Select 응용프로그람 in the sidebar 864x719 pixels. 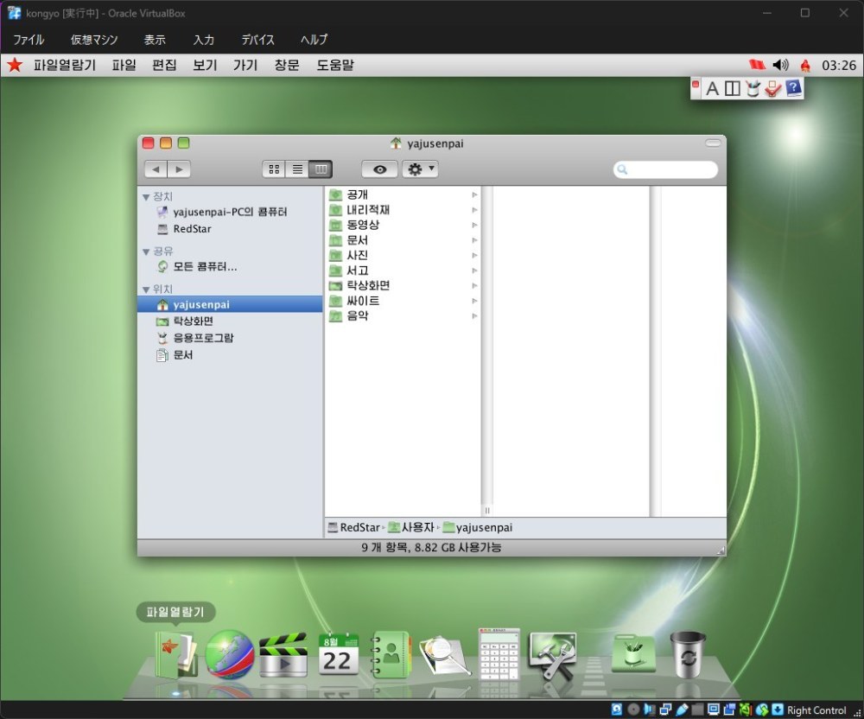tap(230, 338)
